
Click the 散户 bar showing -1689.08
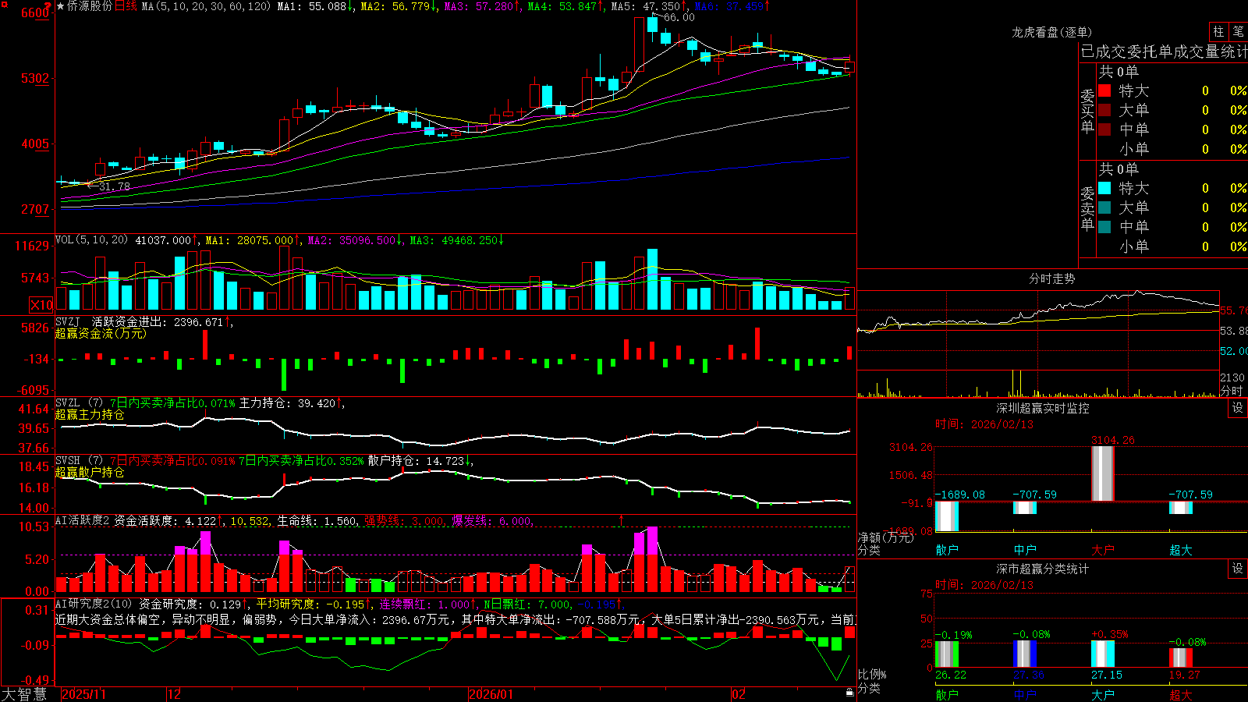click(947, 516)
